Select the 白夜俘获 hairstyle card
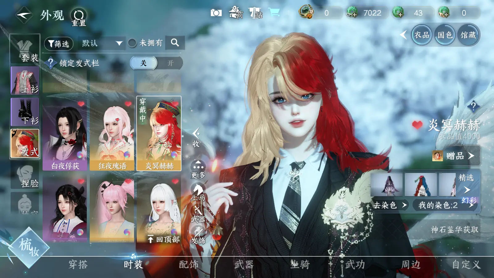Image resolution: width=494 pixels, height=278 pixels. (x=65, y=134)
